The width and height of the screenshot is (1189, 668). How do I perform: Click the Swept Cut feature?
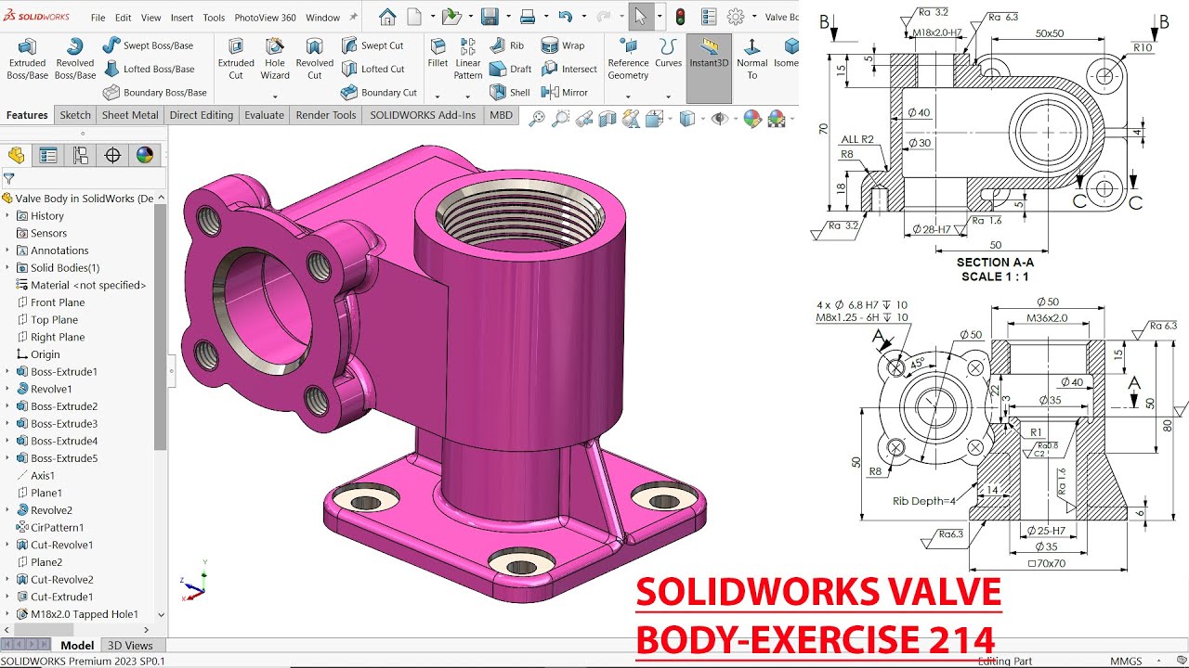[x=372, y=45]
